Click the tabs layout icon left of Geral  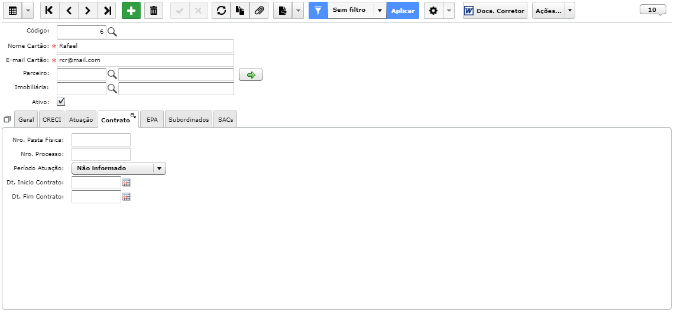[7, 119]
